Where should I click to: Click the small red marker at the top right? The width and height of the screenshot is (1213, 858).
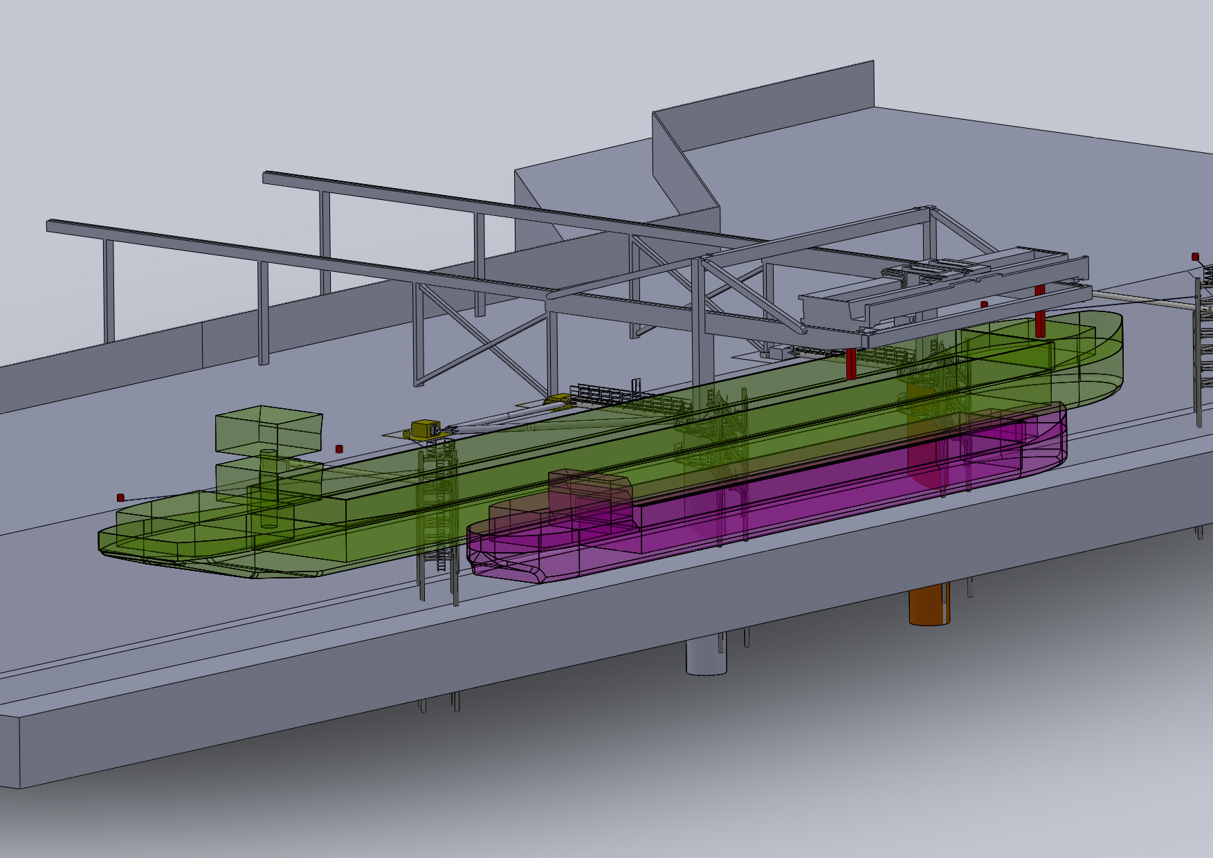[x=1195, y=257]
